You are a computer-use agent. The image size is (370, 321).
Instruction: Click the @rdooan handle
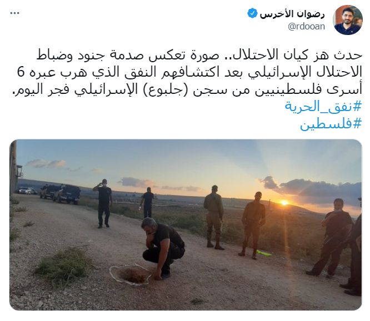point(306,26)
